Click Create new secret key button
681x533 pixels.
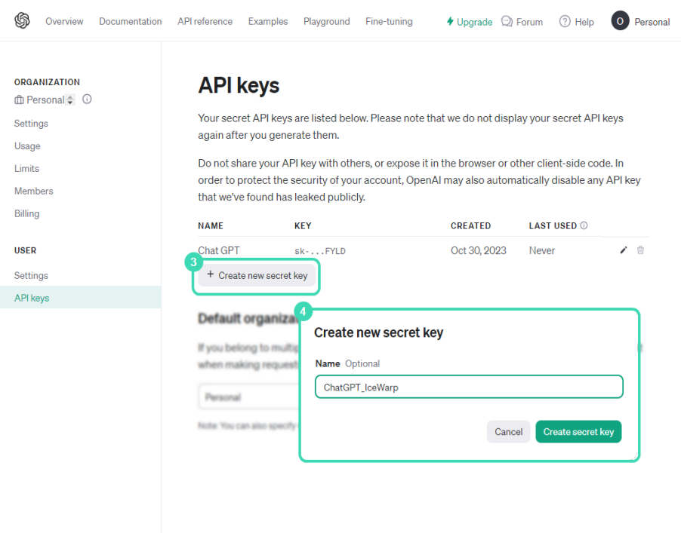click(x=257, y=276)
